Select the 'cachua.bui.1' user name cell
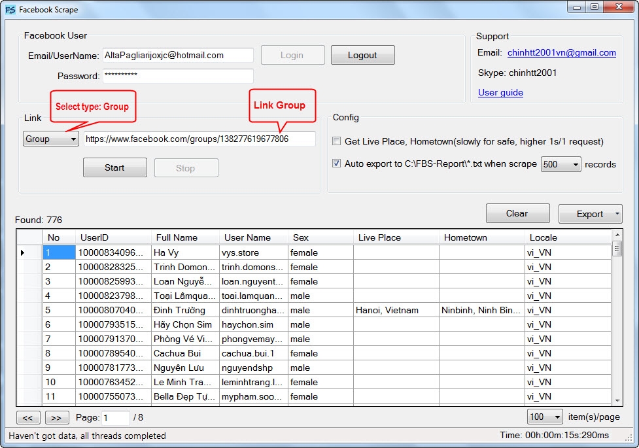The height and width of the screenshot is (448, 639). (254, 353)
